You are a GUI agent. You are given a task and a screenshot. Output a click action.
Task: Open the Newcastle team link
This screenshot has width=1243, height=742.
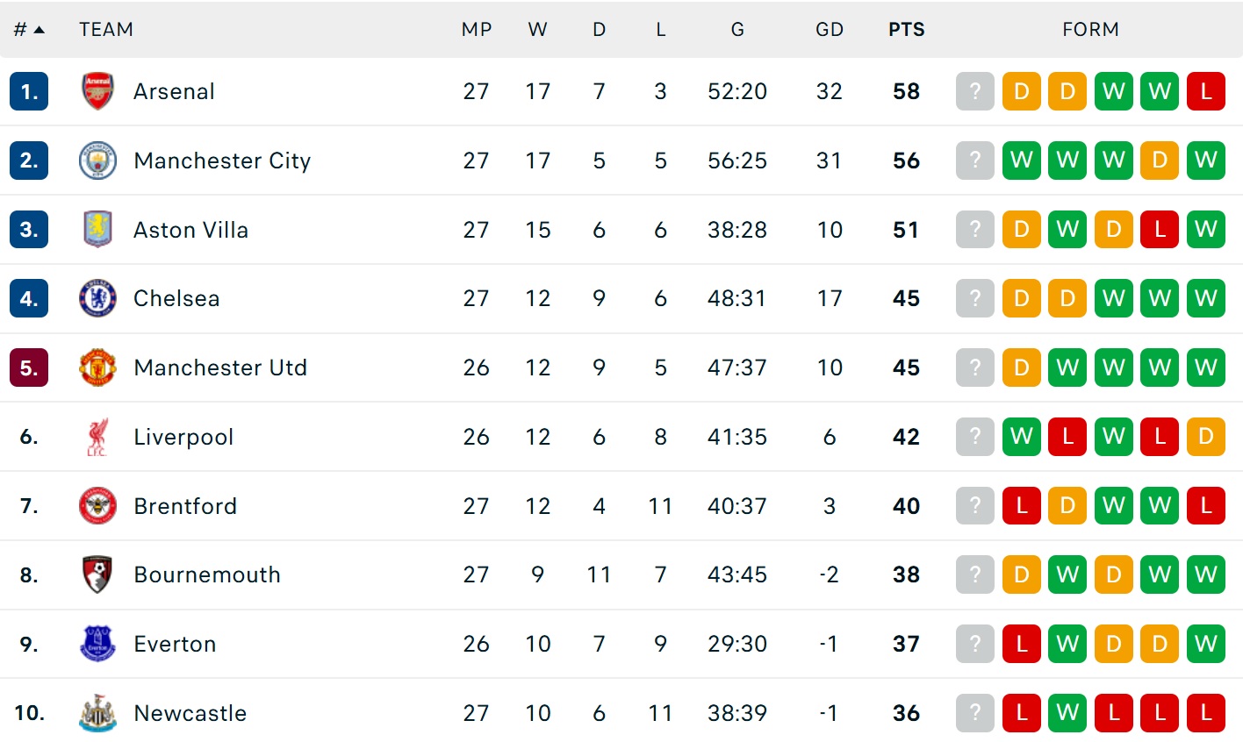coord(190,713)
